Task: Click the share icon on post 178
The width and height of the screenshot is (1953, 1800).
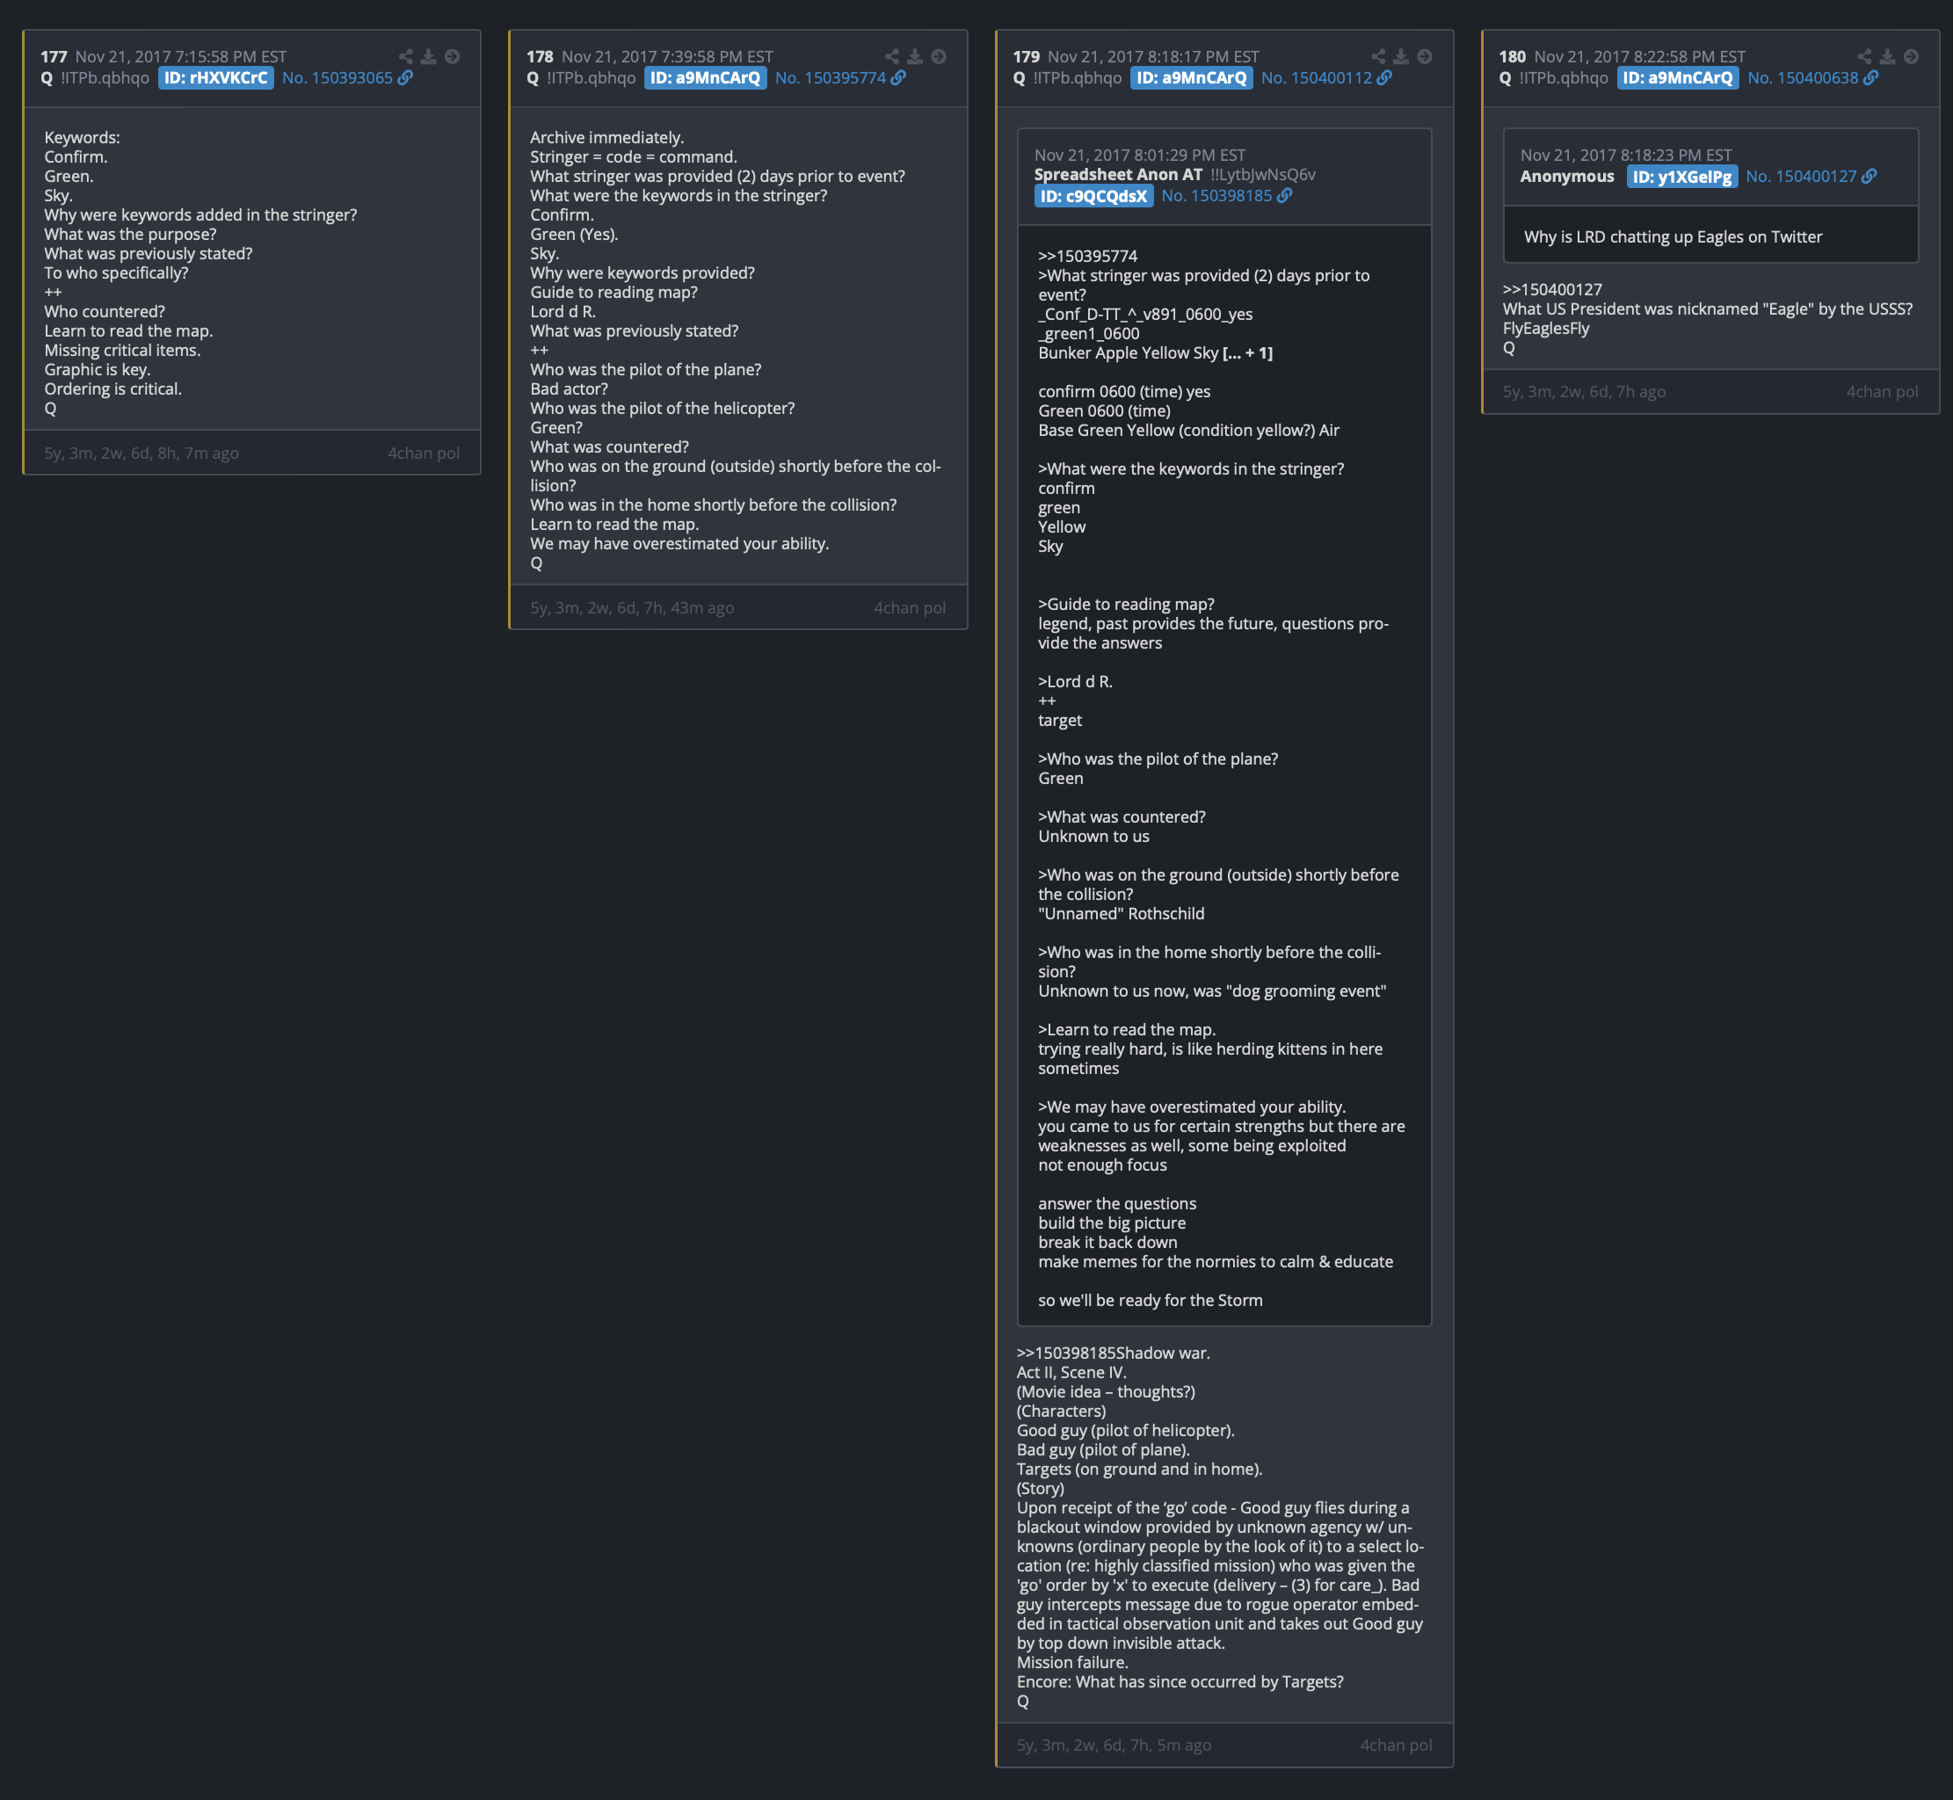Action: [x=891, y=56]
